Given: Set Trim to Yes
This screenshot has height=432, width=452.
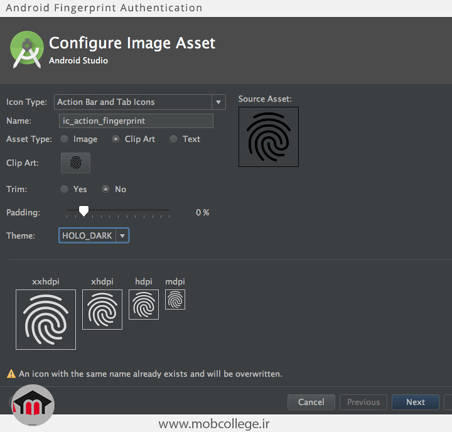Looking at the screenshot, I should [64, 190].
